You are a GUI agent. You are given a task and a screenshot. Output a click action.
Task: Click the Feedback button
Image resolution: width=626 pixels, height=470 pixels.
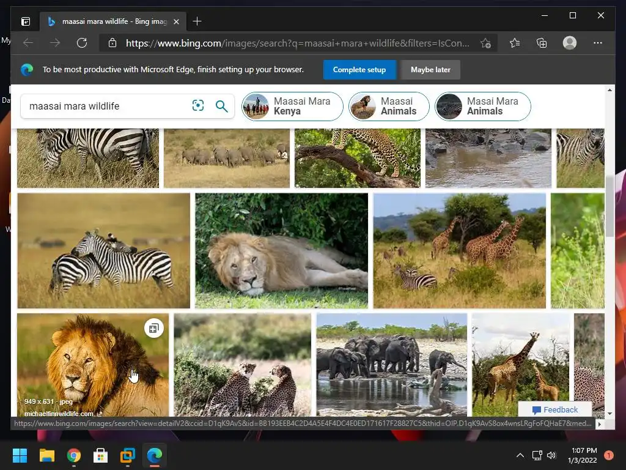[555, 409]
